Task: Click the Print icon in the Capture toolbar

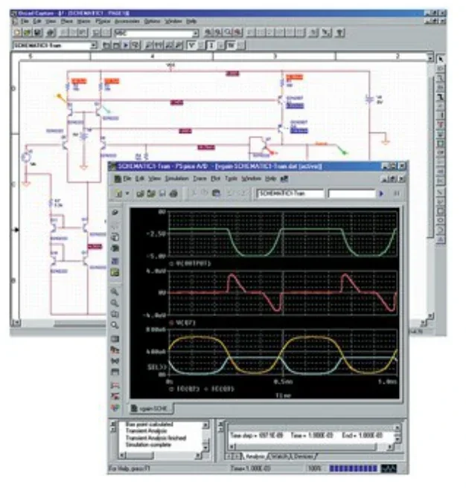Action: point(51,33)
